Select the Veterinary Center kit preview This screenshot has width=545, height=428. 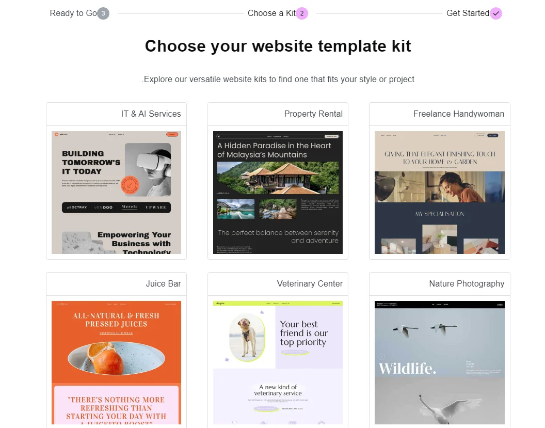click(278, 362)
